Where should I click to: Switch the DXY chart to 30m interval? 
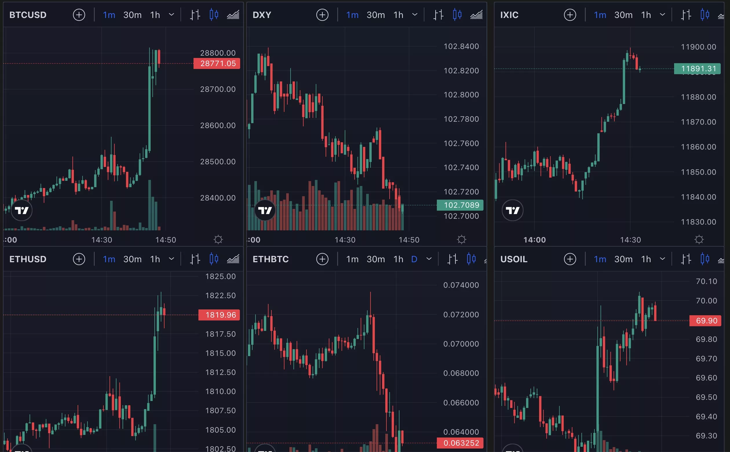[x=376, y=15]
